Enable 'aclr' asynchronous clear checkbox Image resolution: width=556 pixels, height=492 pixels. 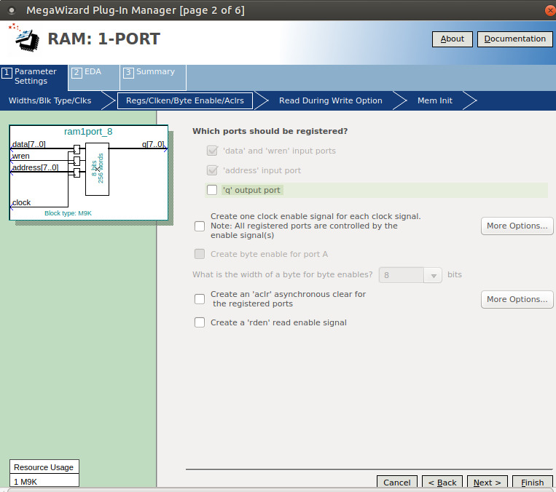[x=200, y=299]
